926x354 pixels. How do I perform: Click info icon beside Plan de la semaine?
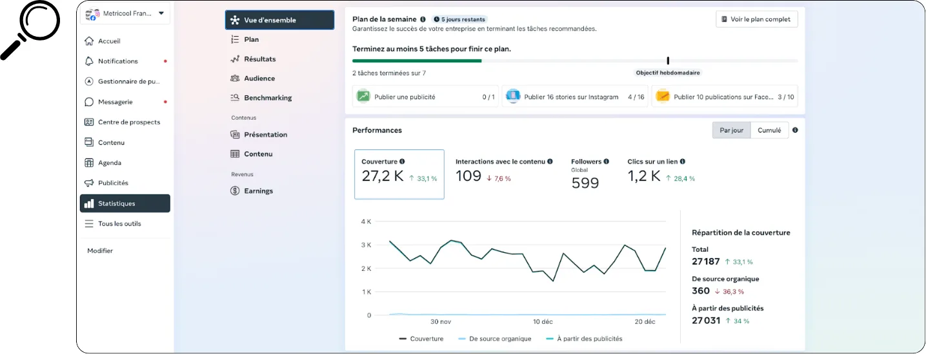point(423,19)
